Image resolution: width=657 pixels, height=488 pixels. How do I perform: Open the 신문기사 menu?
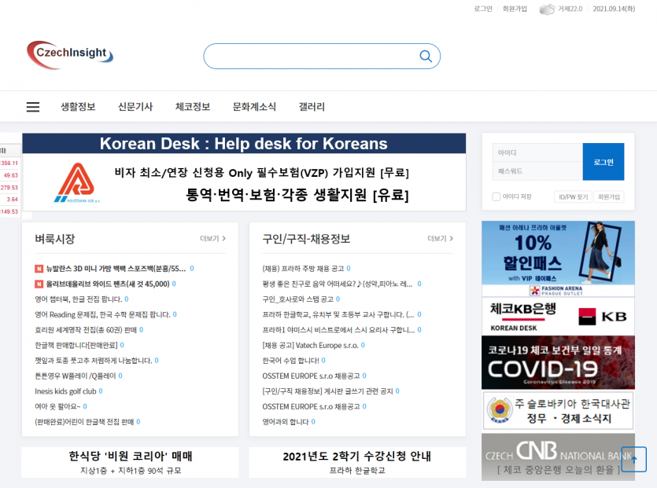click(135, 107)
